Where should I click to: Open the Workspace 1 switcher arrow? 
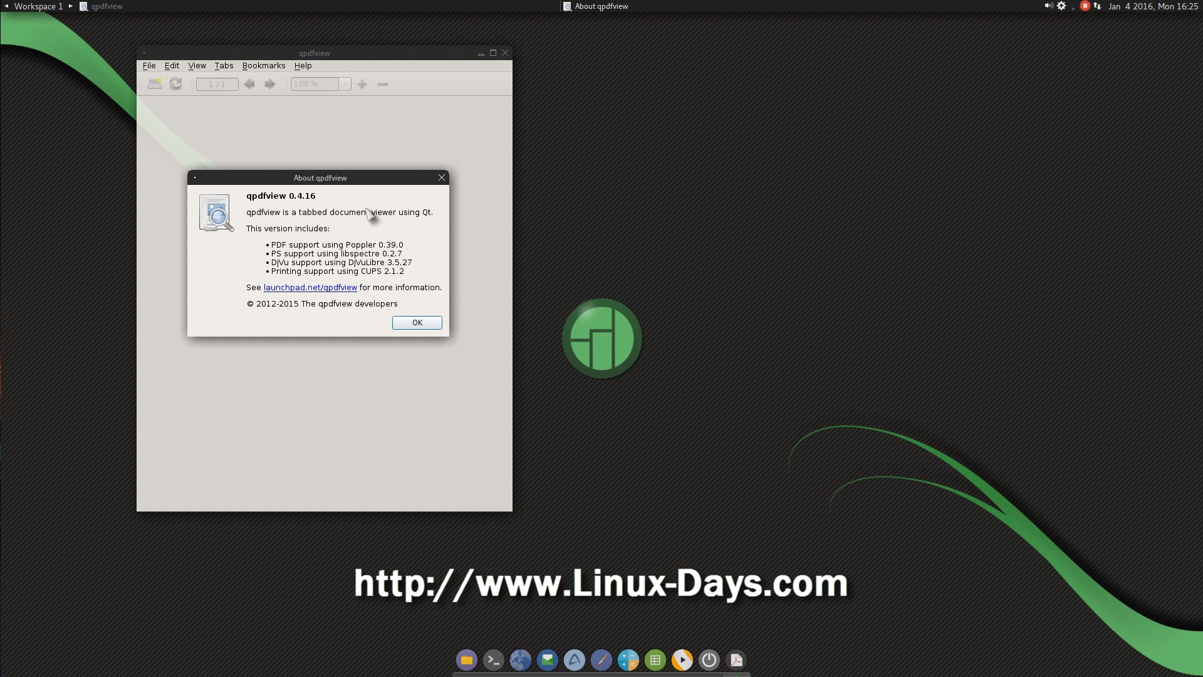coord(70,6)
